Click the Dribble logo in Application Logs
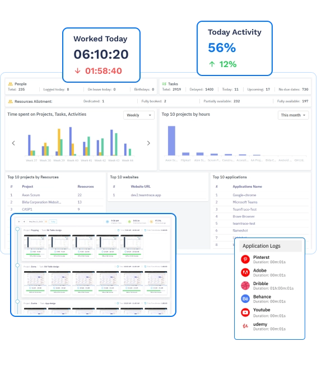 [x=245, y=286]
